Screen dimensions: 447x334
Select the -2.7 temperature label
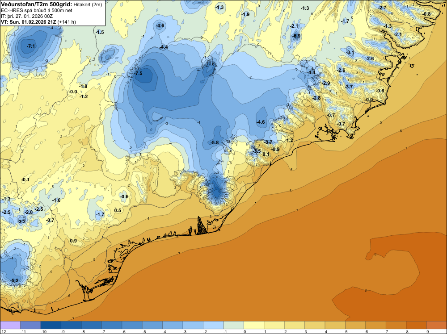pyautogui.click(x=382, y=8)
